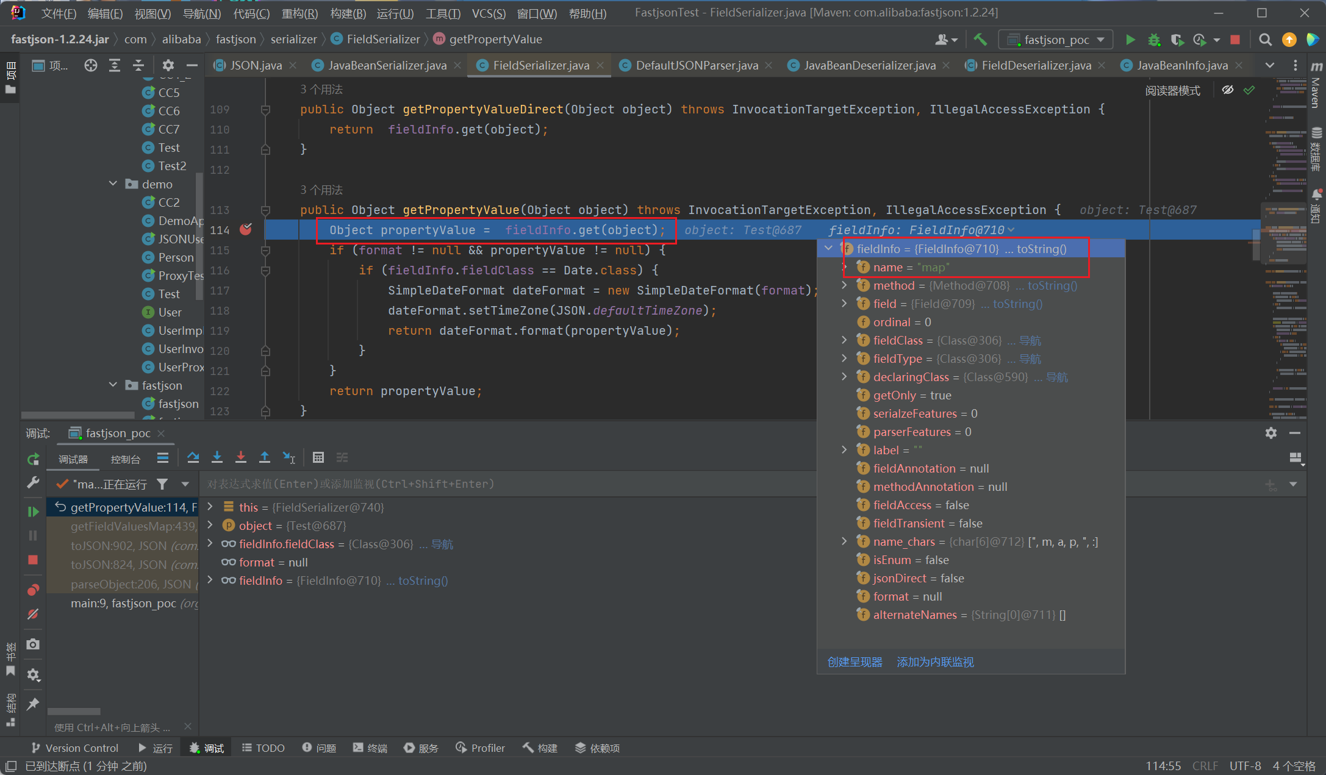Toggle the breakpoint on line 114
This screenshot has height=775, width=1326.
[246, 230]
